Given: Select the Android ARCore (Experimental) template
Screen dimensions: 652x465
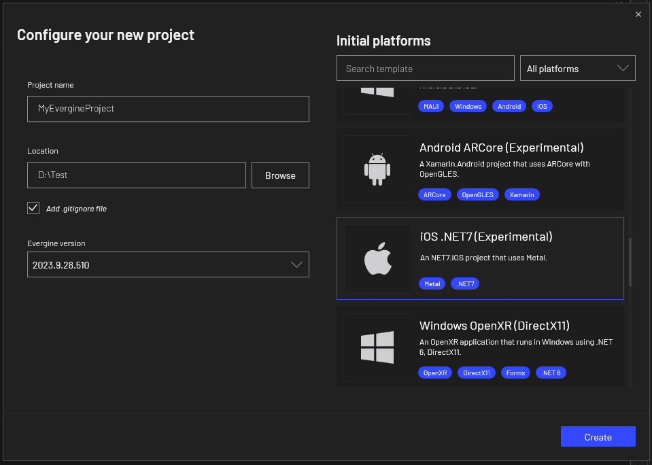Looking at the screenshot, I should (x=501, y=148).
